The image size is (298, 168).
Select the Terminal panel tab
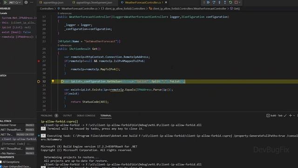[106, 115]
